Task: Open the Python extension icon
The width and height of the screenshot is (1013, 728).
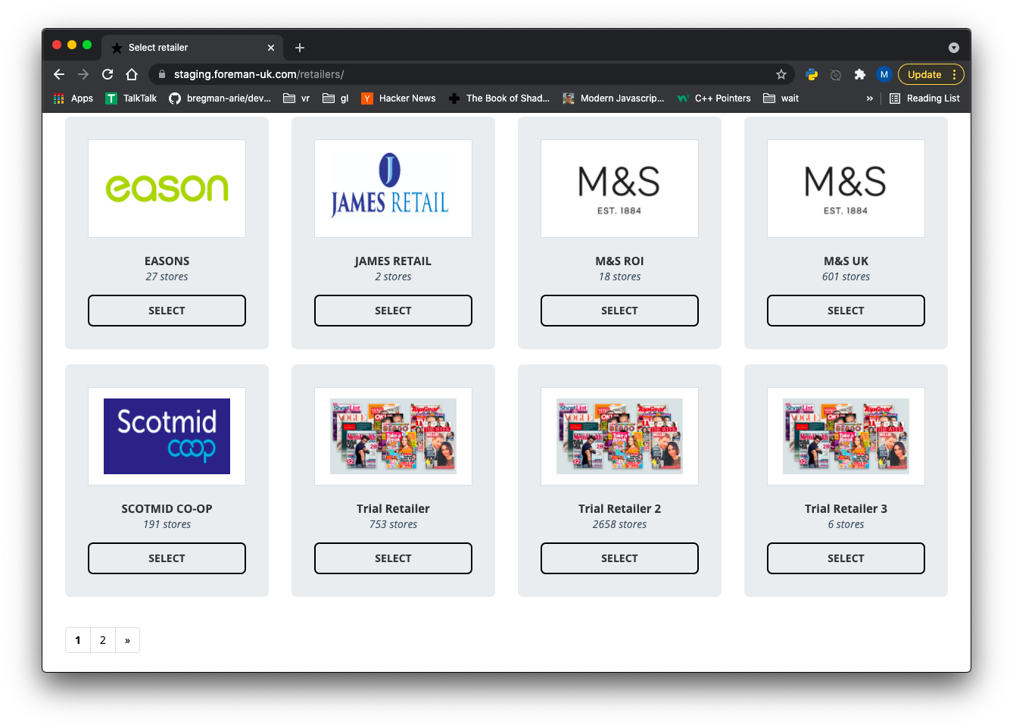Action: tap(812, 74)
